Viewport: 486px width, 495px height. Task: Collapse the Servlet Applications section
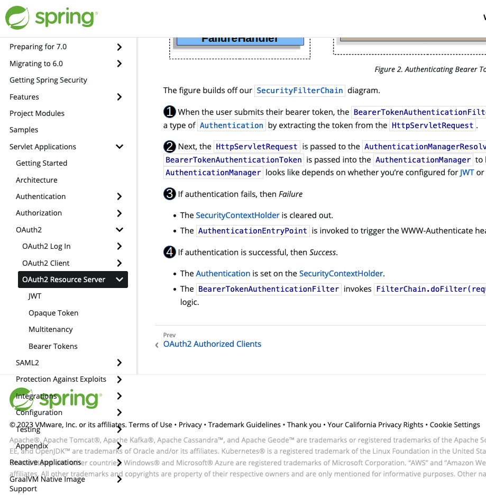pyautogui.click(x=119, y=147)
